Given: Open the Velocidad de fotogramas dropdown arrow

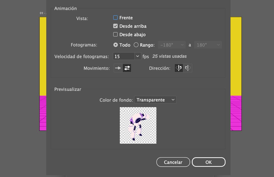Looking at the screenshot, I should [x=138, y=56].
